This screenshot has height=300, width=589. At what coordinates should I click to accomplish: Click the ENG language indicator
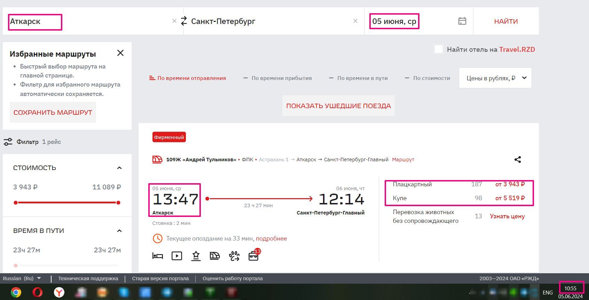click(x=548, y=292)
